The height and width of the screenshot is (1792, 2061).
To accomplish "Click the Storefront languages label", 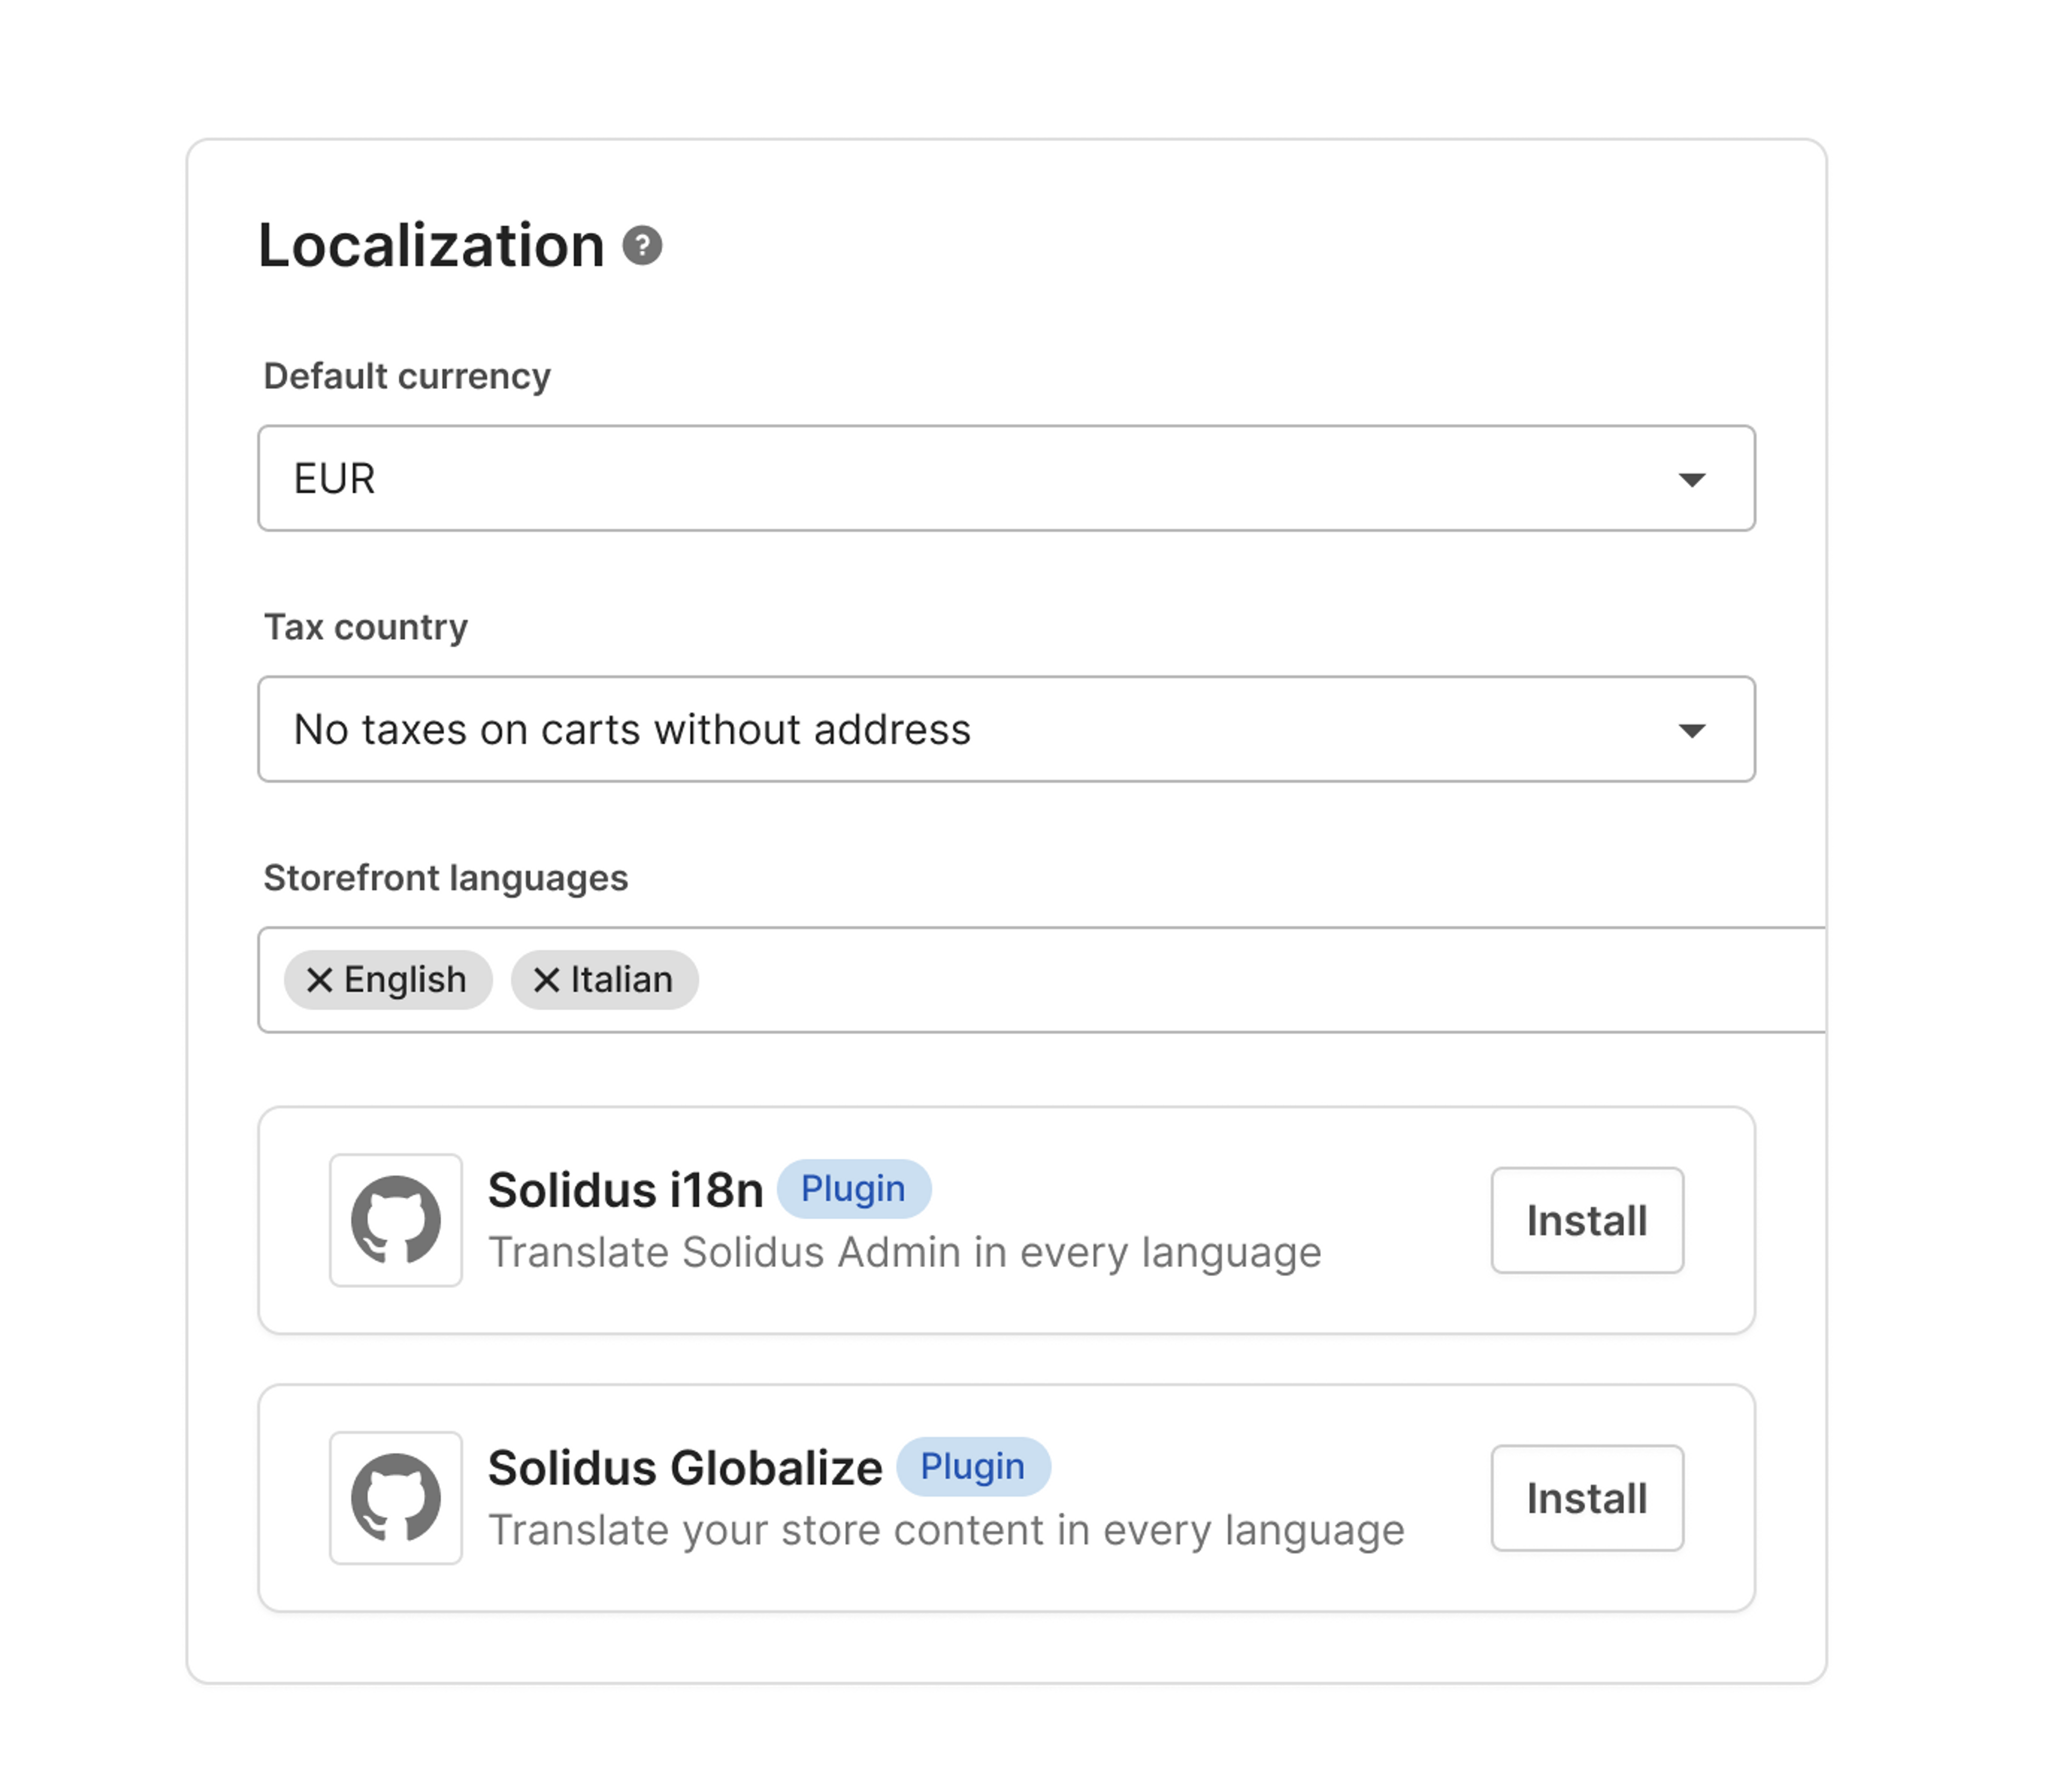I will [x=445, y=878].
